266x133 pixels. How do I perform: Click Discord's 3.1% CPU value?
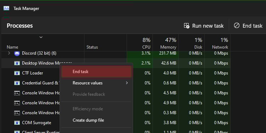point(146,53)
